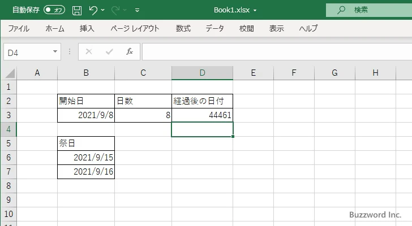Open the ページ レイアウト tab
Viewport: 412px width, 226px height.
coord(135,28)
